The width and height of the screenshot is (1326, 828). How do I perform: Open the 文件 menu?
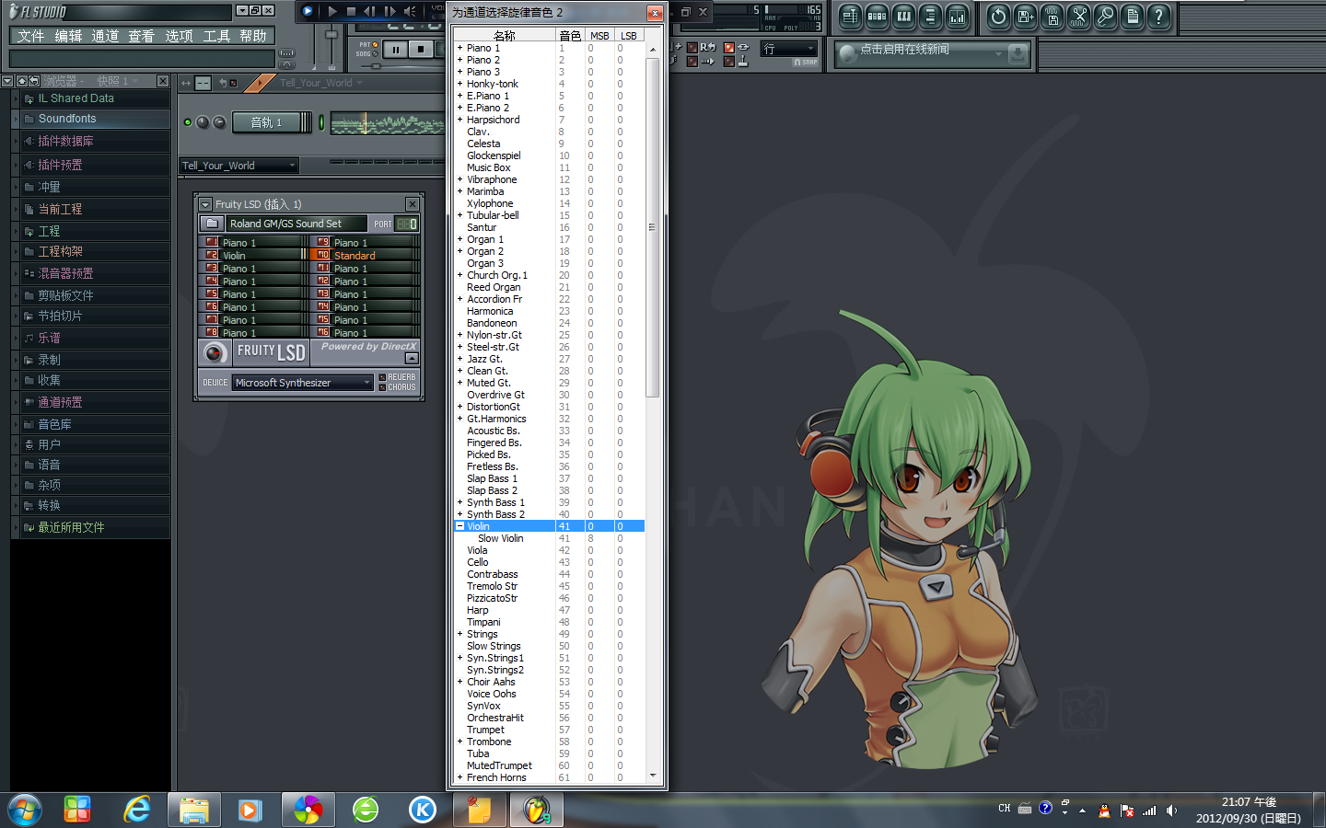30,36
